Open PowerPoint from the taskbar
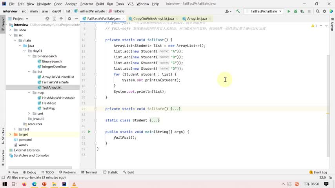Screen dimensions: 335x188 pos(44,184)
